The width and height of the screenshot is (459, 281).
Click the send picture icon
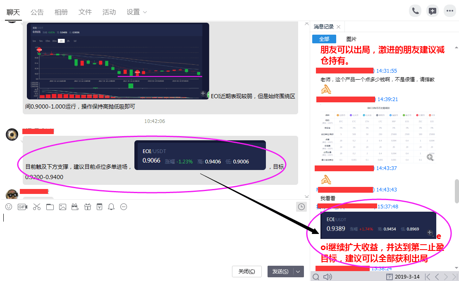click(62, 207)
